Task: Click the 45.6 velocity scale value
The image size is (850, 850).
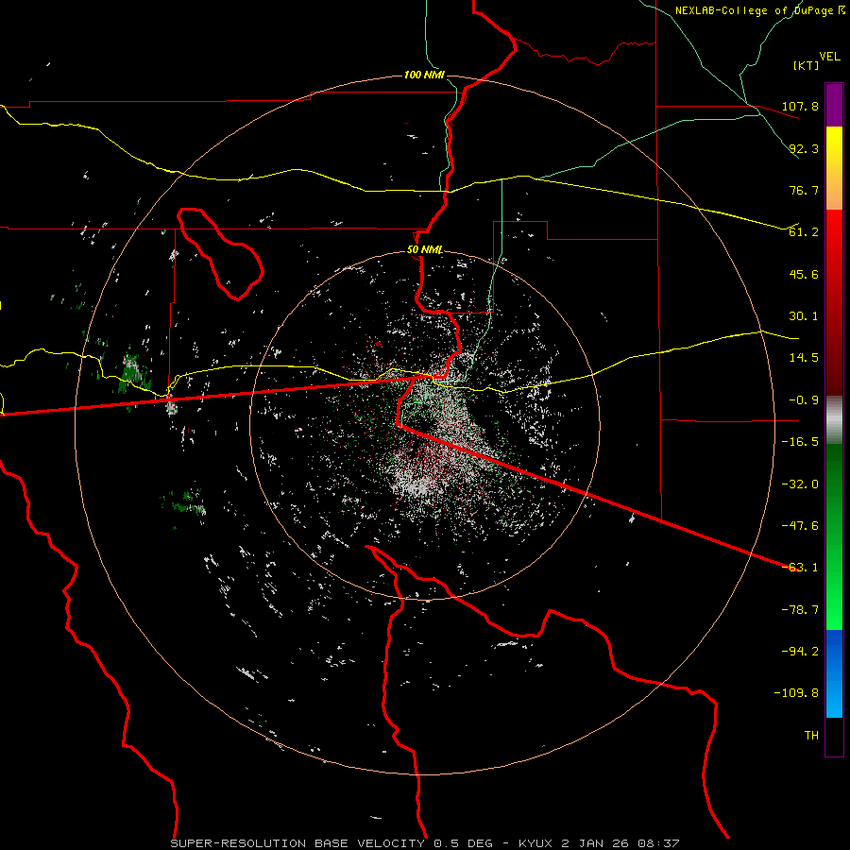Action: (x=804, y=274)
